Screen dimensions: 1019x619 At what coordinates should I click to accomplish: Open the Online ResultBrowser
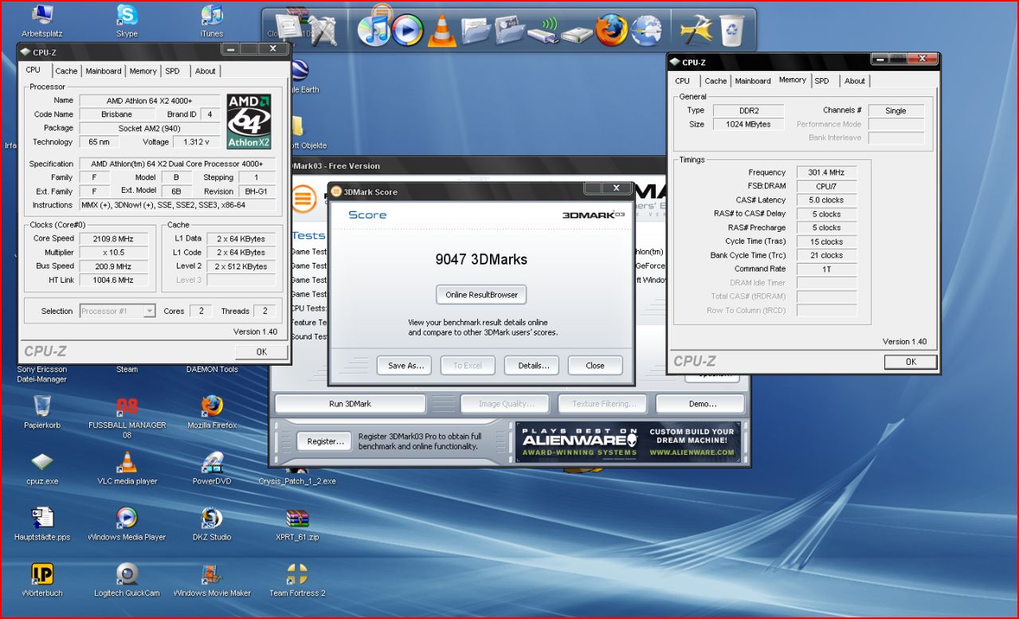point(481,295)
